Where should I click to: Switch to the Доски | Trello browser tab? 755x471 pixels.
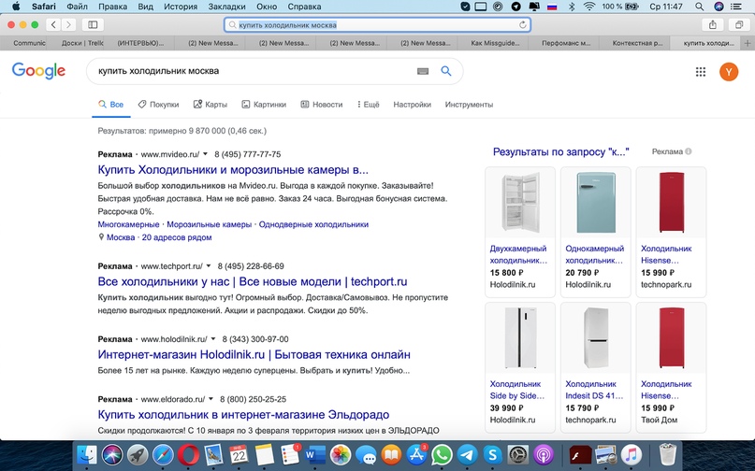(x=82, y=43)
